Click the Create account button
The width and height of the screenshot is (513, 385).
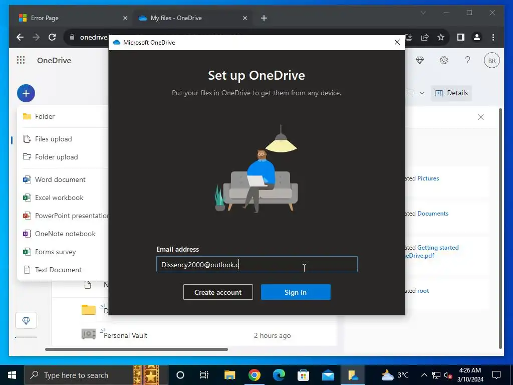point(218,292)
